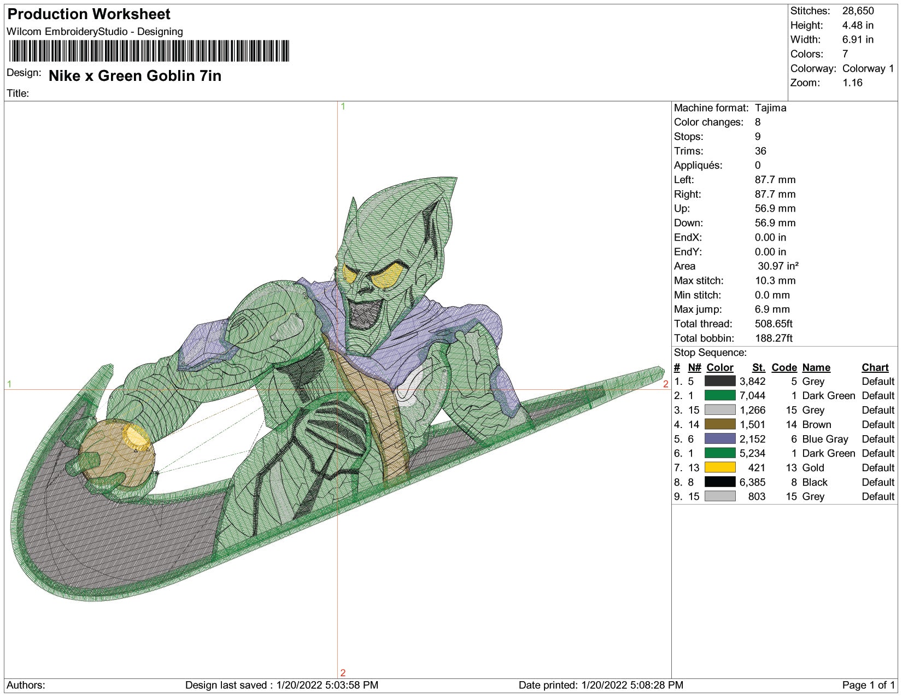Click the Width value 6.91 in
This screenshot has width=902, height=697.
(858, 39)
